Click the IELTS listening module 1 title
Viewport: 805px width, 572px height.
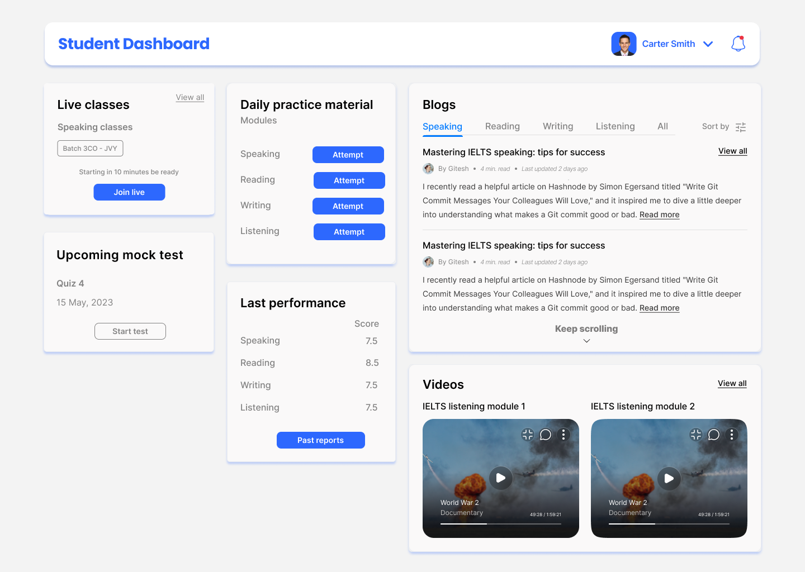(x=474, y=406)
